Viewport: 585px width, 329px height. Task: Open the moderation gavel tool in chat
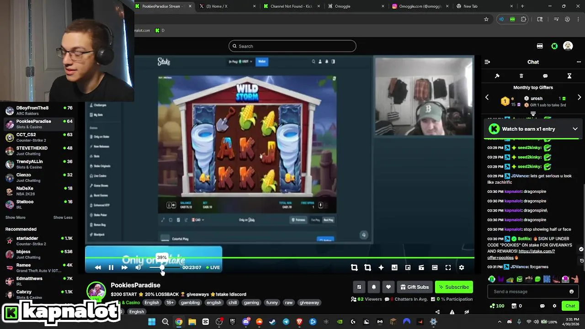point(497,76)
